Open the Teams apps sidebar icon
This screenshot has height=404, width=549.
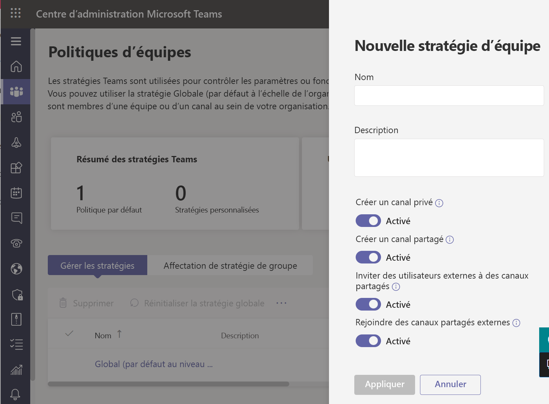[x=16, y=168]
